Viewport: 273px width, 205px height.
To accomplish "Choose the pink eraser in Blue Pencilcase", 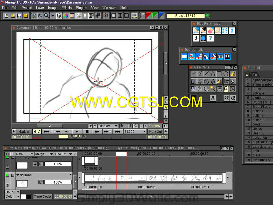I will 211,31.
